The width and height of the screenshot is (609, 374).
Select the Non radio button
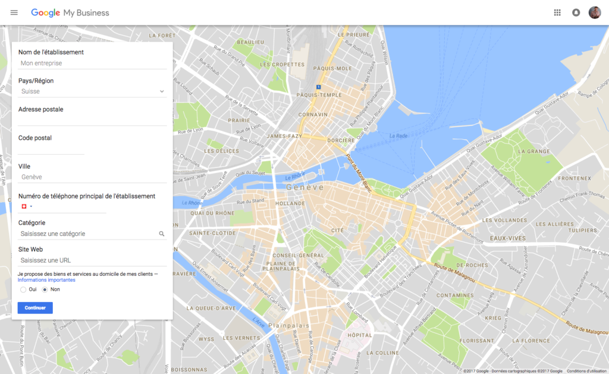[45, 290]
